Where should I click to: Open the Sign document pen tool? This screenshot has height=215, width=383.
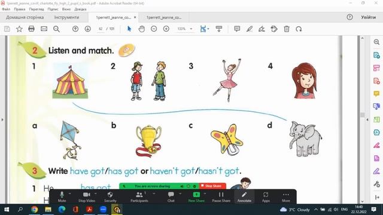262,29
